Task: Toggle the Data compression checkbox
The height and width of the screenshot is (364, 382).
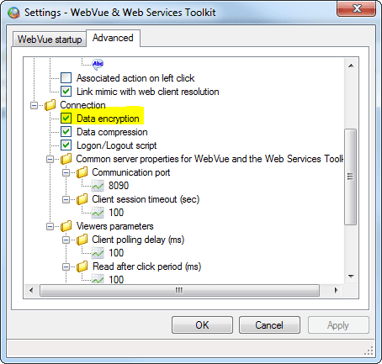Action: click(x=66, y=132)
